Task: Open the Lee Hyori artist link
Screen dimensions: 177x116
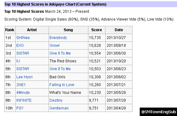Action: pos(24,77)
